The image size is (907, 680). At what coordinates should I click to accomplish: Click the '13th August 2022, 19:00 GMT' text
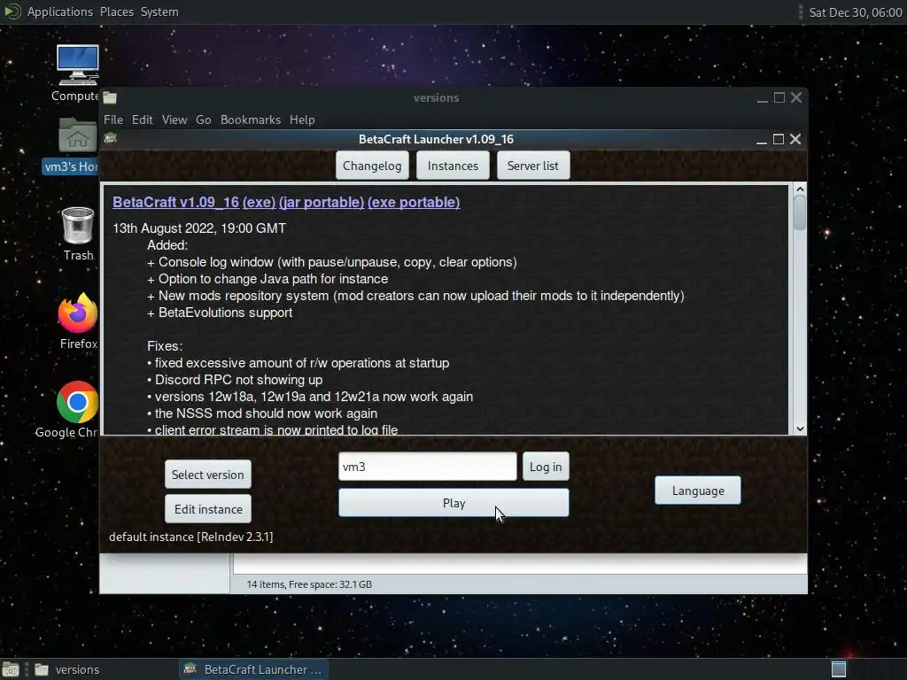199,228
